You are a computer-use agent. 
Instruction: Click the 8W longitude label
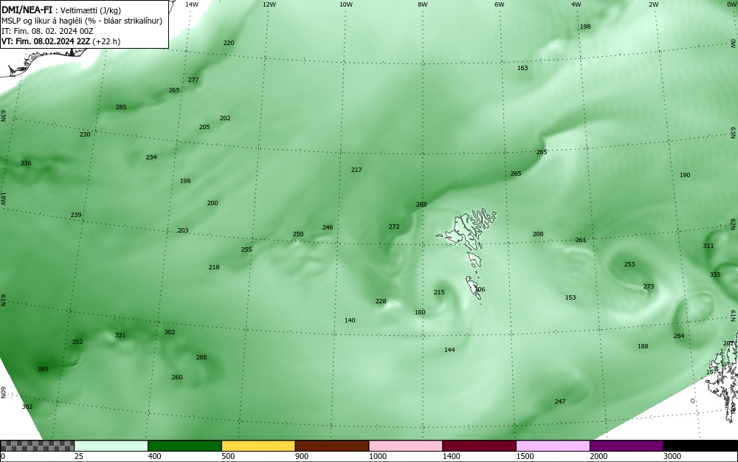422,4
